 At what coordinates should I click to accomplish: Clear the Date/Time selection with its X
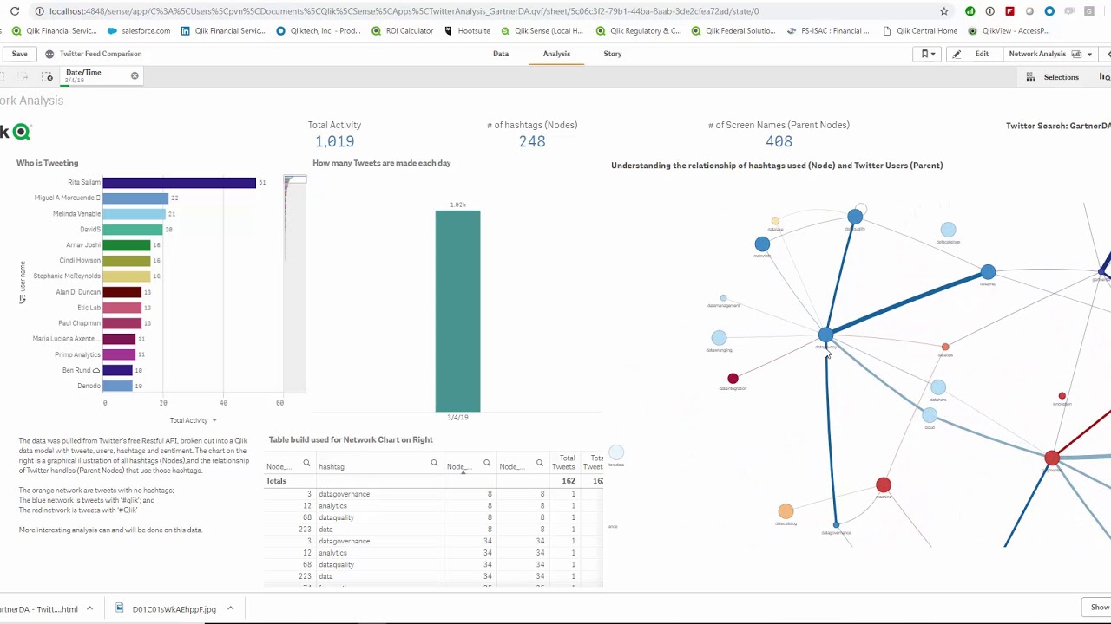[x=135, y=75]
